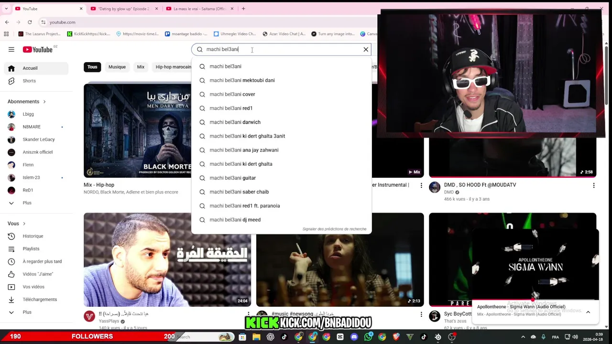Choose suggestion "machi bel3ani darwich"
This screenshot has height=344, width=612.
point(281,122)
